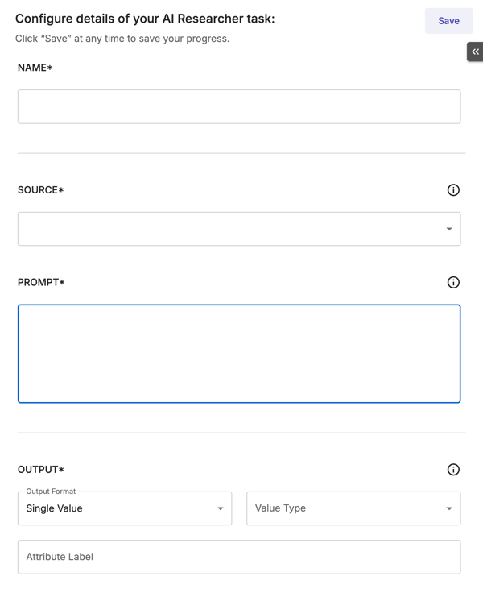Collapse panel with double chevron icon
This screenshot has height=589, width=483.
pyautogui.click(x=475, y=52)
